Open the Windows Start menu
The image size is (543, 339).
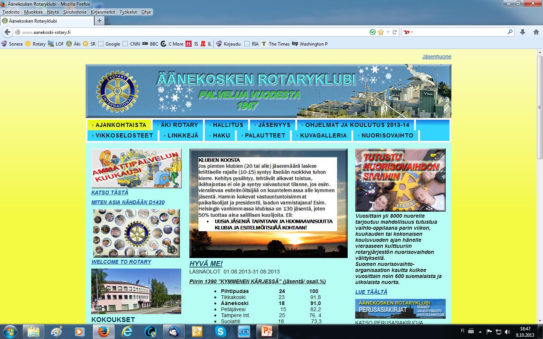coord(9,331)
